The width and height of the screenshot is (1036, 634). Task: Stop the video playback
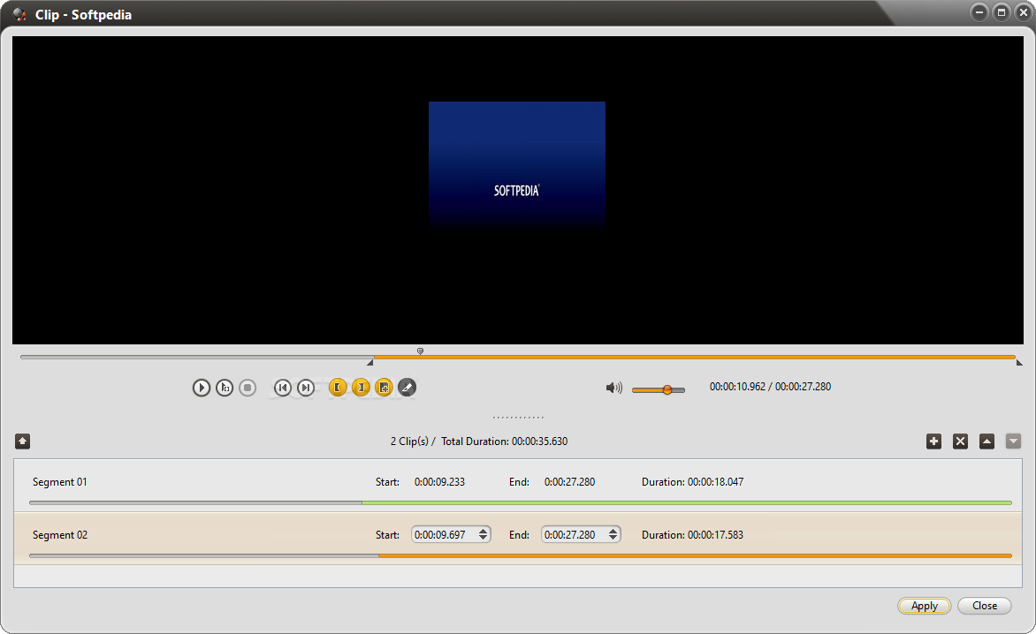click(248, 388)
